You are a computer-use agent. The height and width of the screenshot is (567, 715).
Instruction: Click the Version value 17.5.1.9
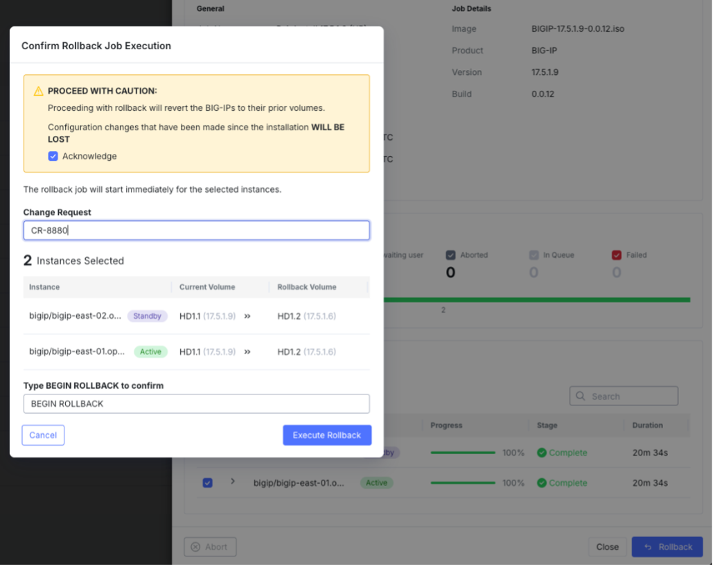tap(546, 73)
